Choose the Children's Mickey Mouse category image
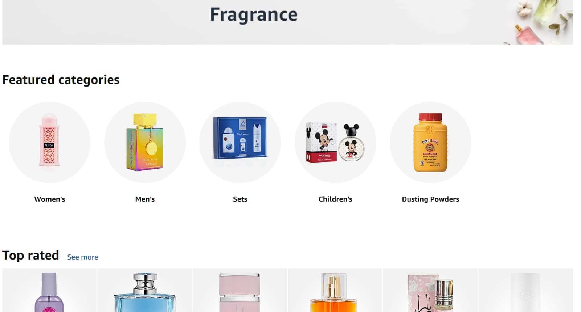Screen dimensions: 581x312 click(335, 142)
